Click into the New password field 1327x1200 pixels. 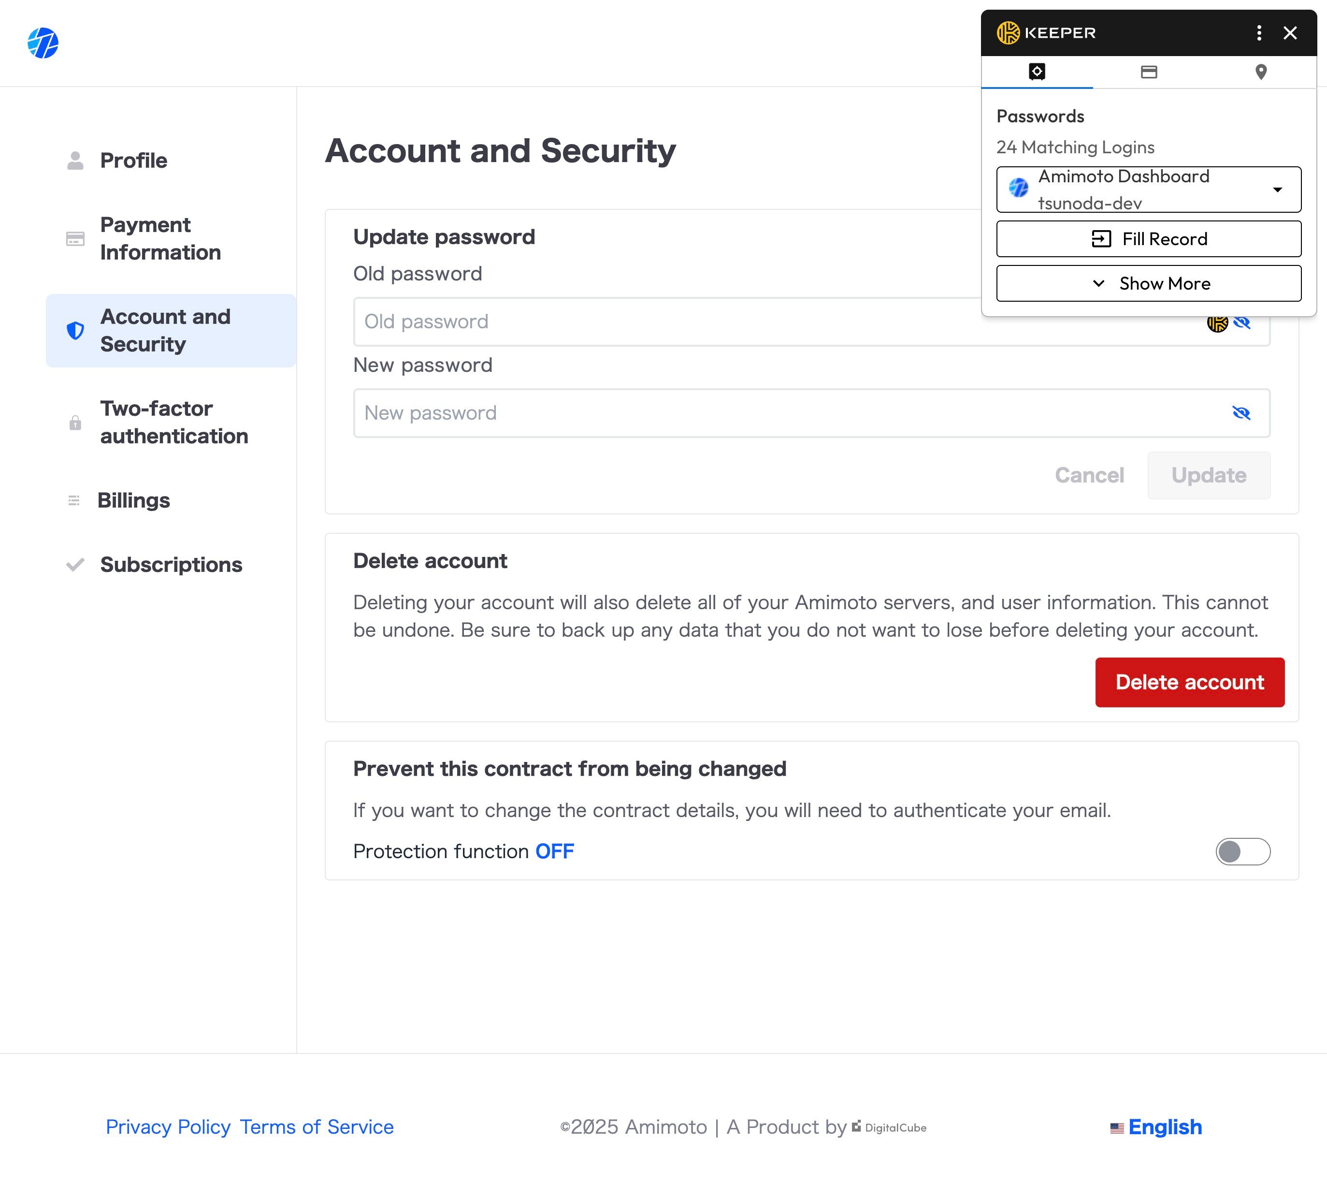click(x=790, y=413)
